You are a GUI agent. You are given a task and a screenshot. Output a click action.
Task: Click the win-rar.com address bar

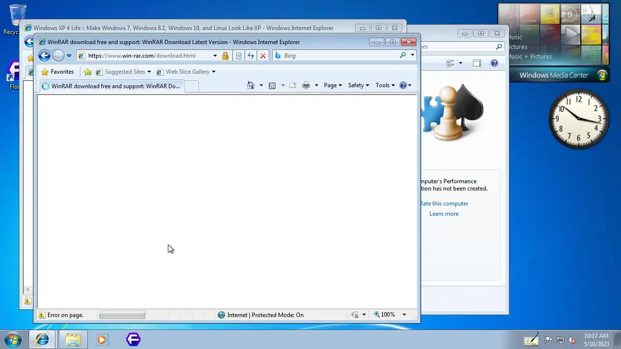click(x=144, y=56)
